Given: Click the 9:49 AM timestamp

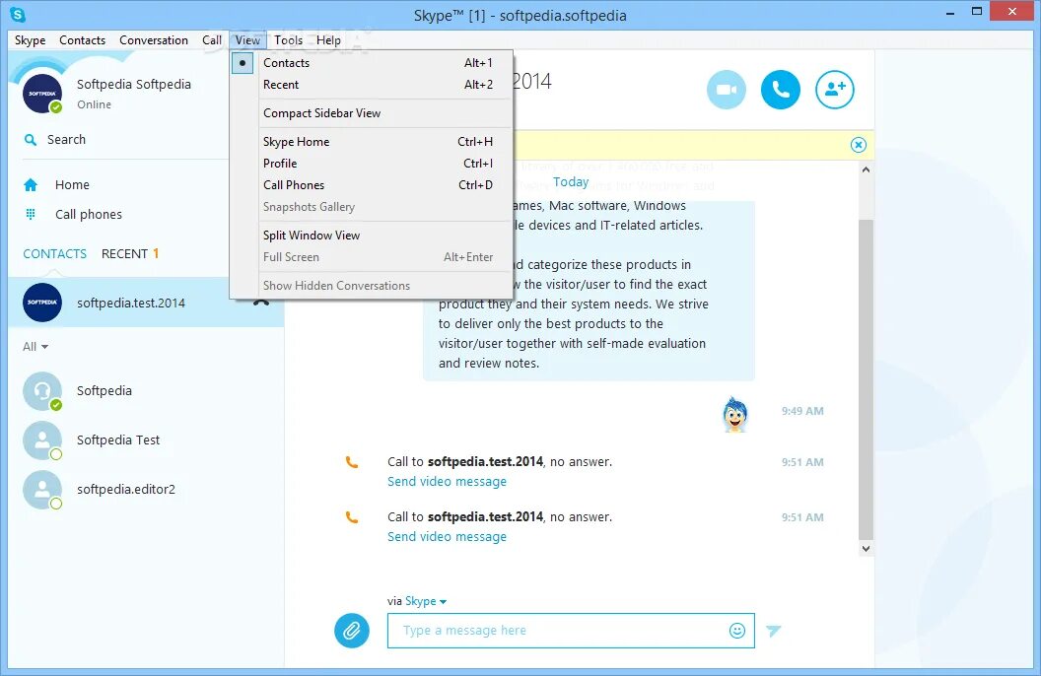Looking at the screenshot, I should (x=802, y=411).
